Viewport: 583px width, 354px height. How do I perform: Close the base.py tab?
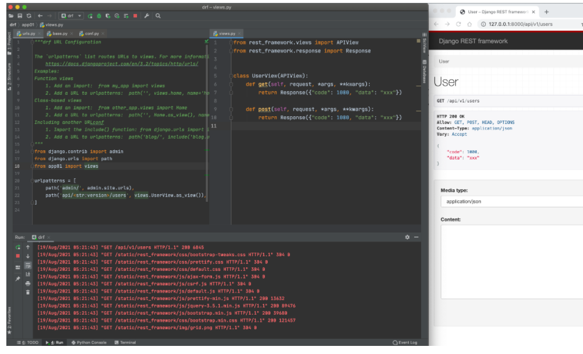(72, 34)
